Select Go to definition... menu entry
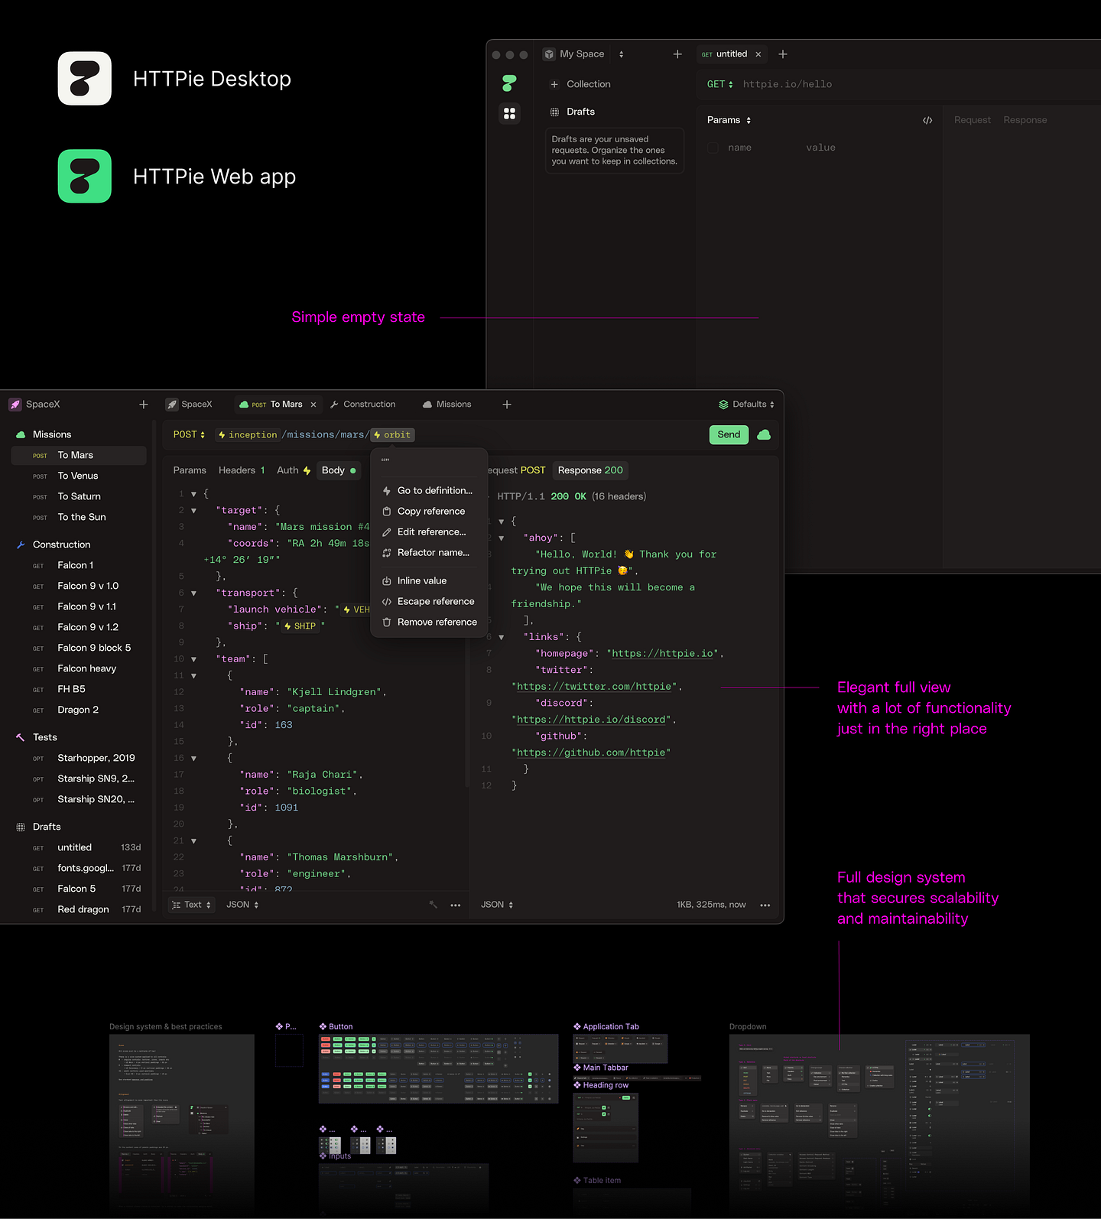Viewport: 1101px width, 1219px height. [x=429, y=490]
